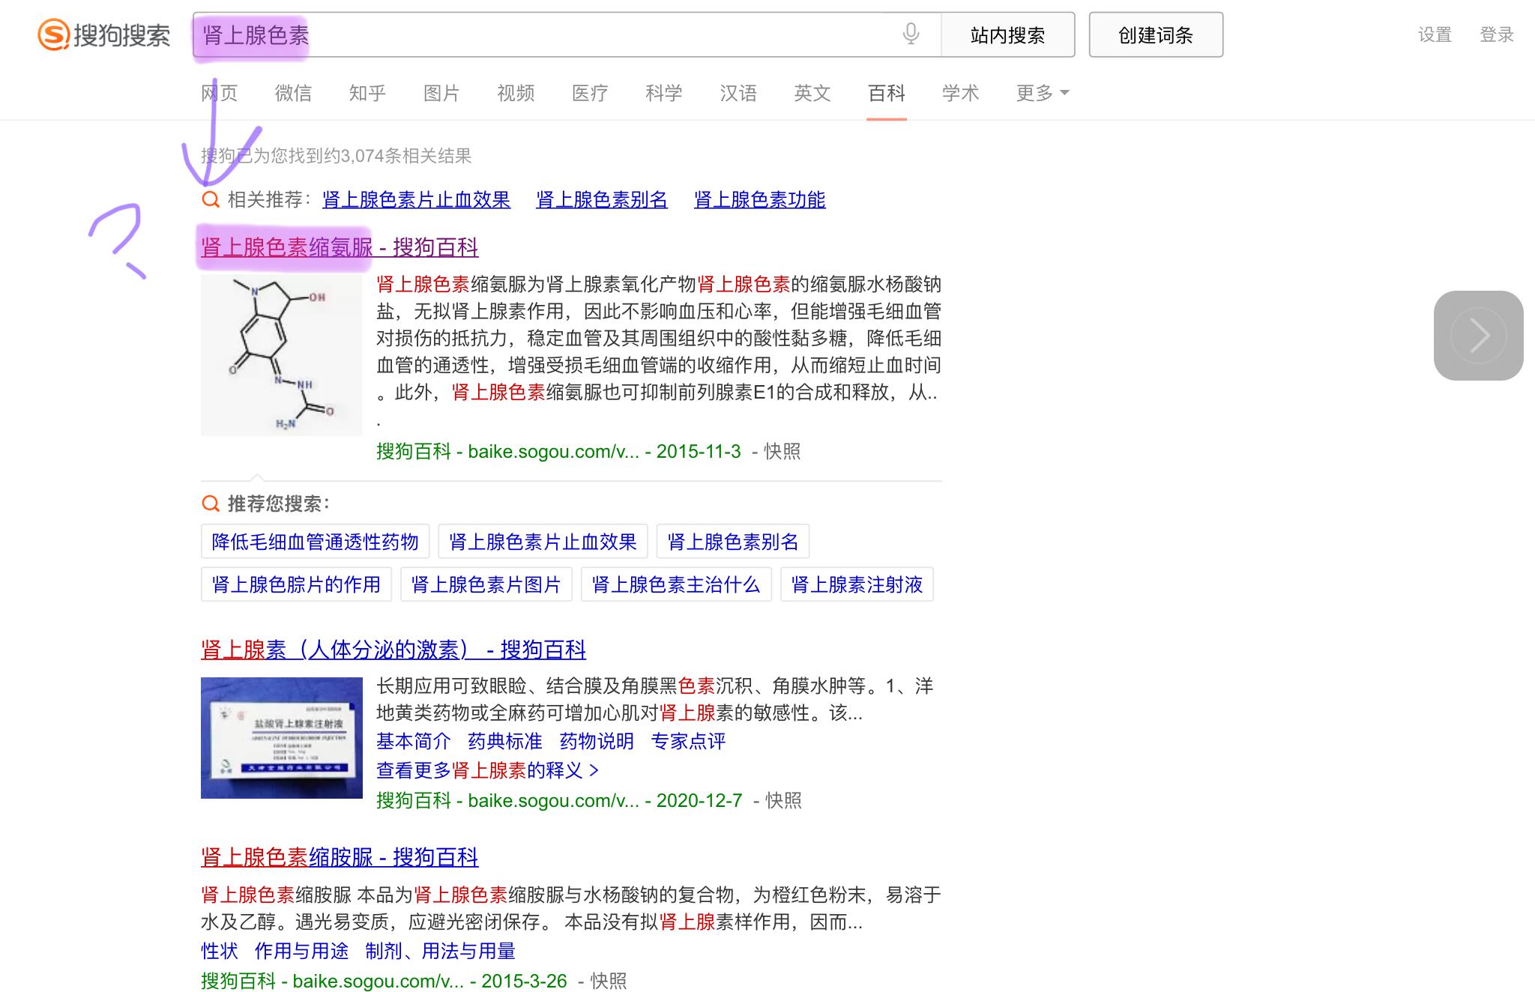This screenshot has width=1535, height=992.
Task: Click the Sogou logo icon
Action: click(54, 35)
